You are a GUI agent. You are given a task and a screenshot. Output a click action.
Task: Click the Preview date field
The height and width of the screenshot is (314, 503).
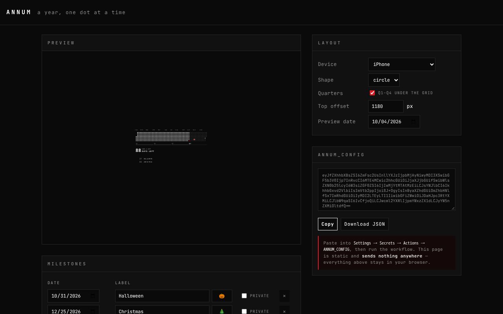coord(394,122)
